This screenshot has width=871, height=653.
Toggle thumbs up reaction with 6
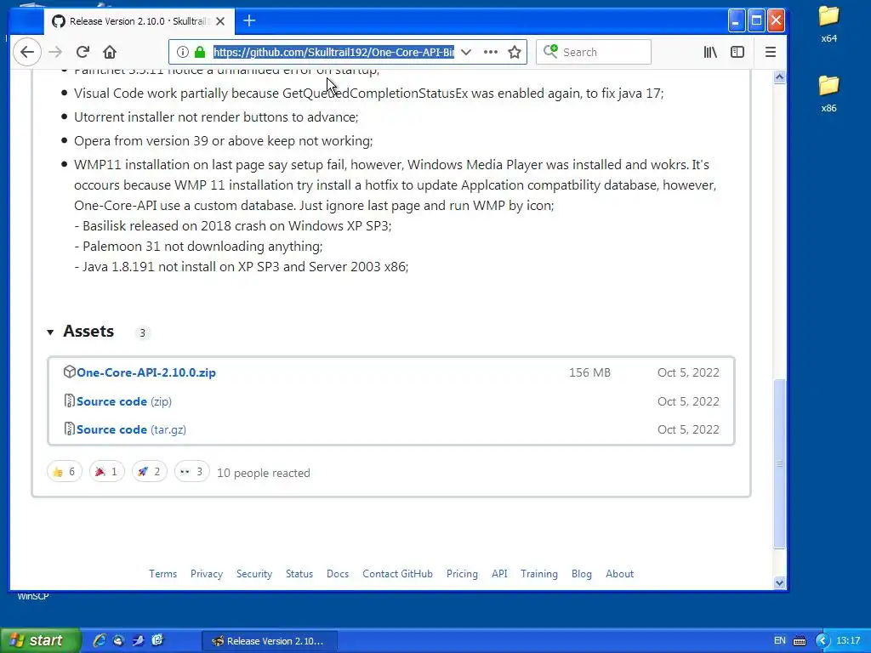coord(65,471)
